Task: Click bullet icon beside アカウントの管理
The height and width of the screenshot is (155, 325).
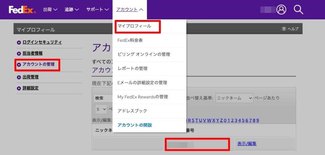Action: [19, 65]
